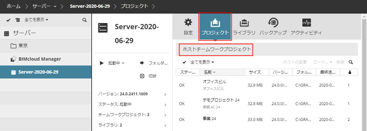Click the BIMcloud Manager star icon
This screenshot has width=367, height=131.
[14, 59]
